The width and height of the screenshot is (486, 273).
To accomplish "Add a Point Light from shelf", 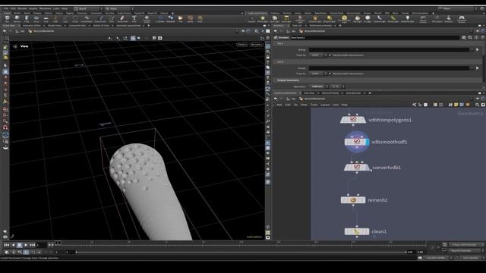I will (263, 19).
